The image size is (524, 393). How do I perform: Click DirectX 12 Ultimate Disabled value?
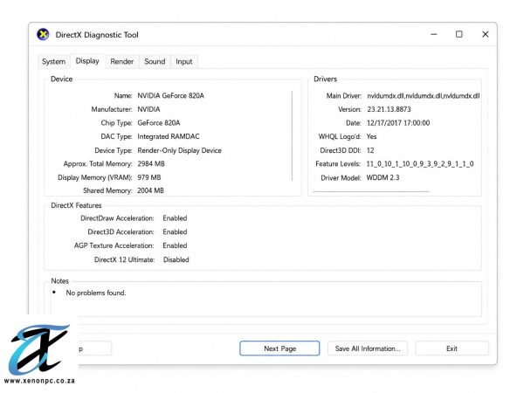(176, 259)
